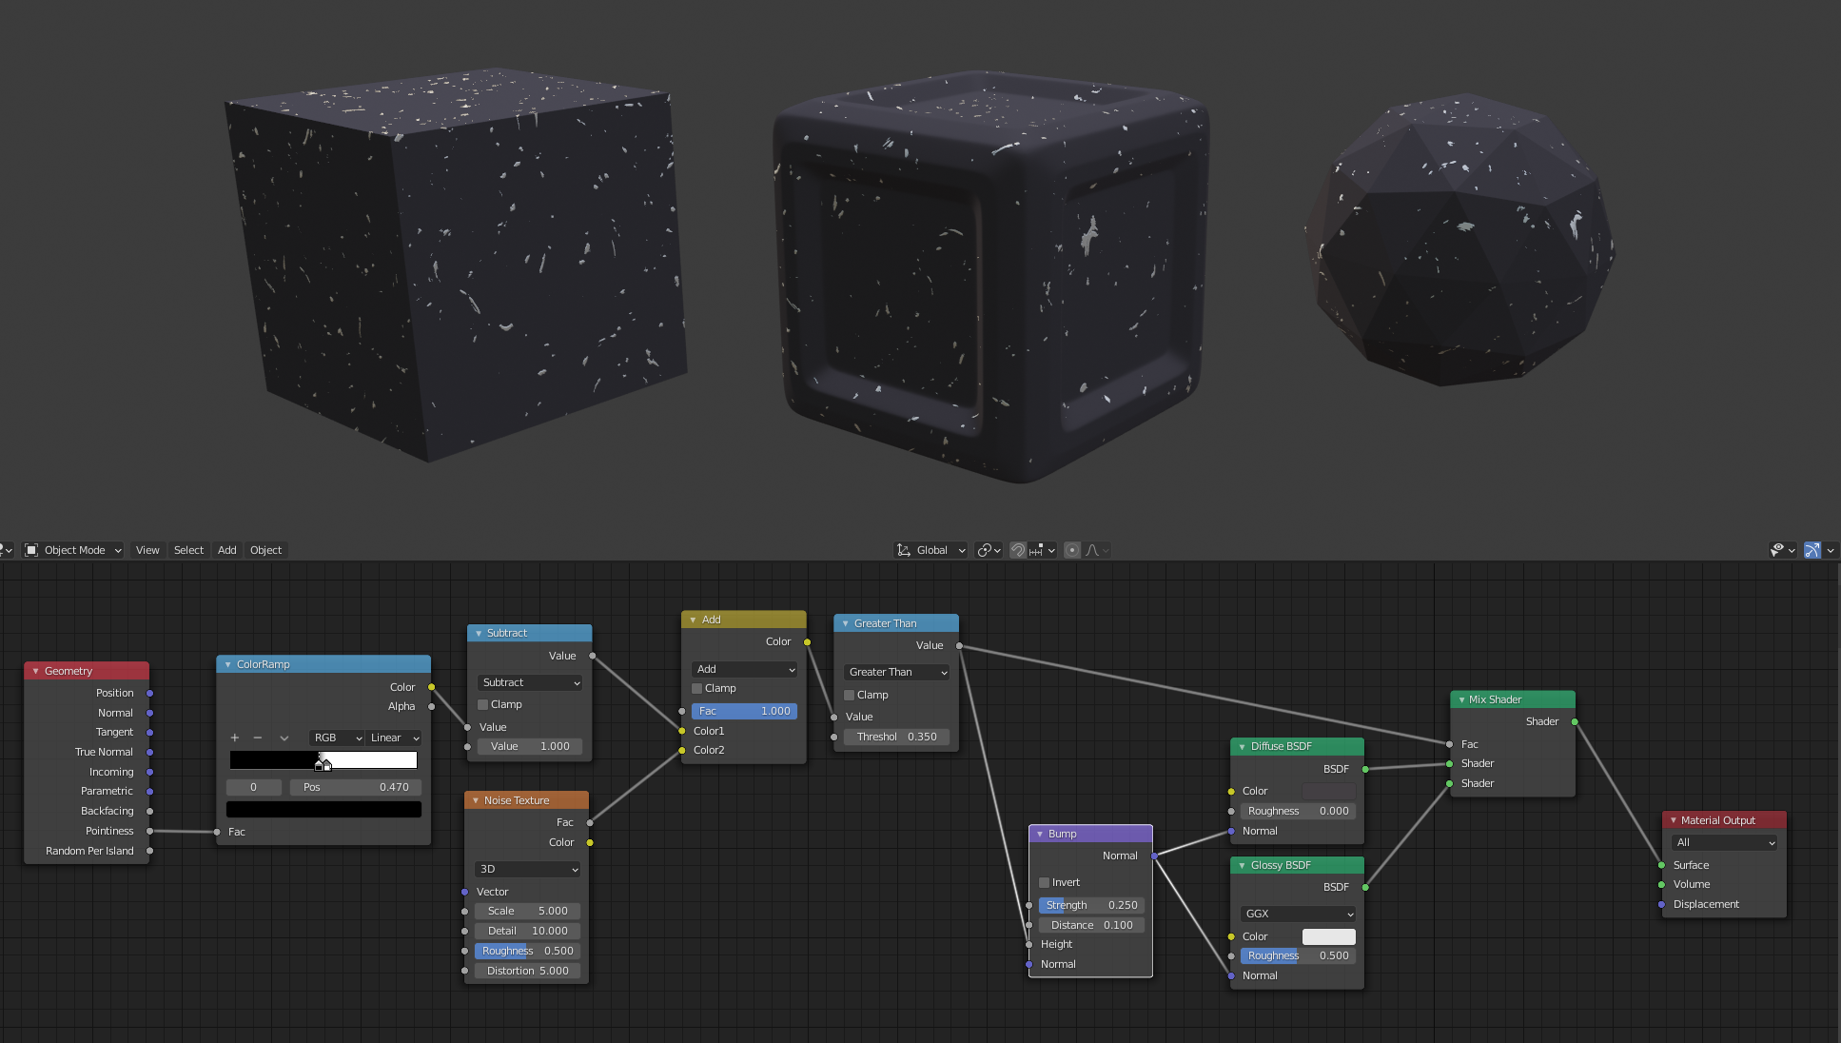This screenshot has height=1043, width=1841.
Task: Open the Add menu
Action: [x=225, y=550]
